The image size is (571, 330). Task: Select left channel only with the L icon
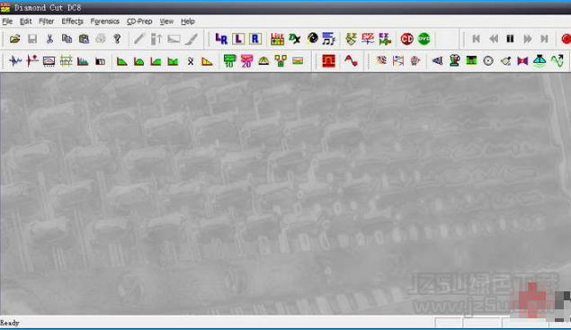(238, 39)
